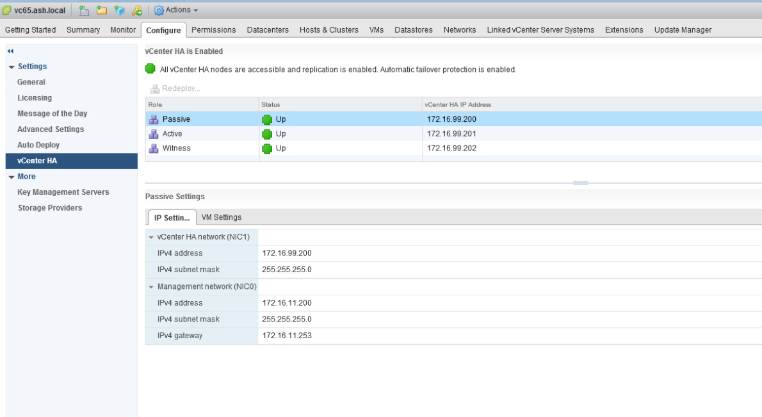Click the green Up status icon for Passive

pyautogui.click(x=267, y=120)
